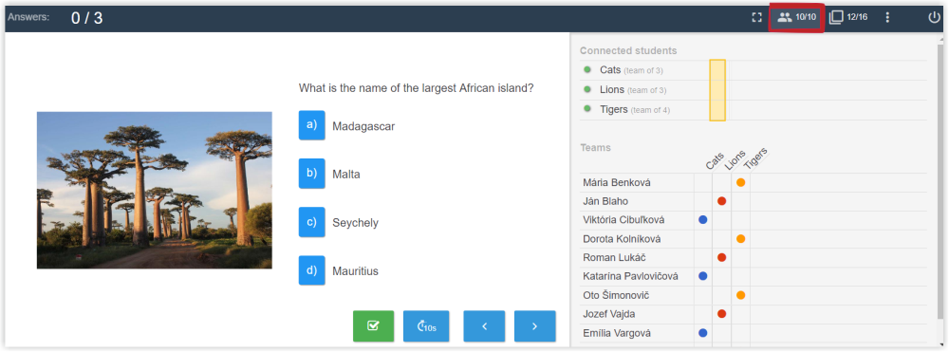
Task: Open slides overview 12/16
Action: pyautogui.click(x=847, y=17)
